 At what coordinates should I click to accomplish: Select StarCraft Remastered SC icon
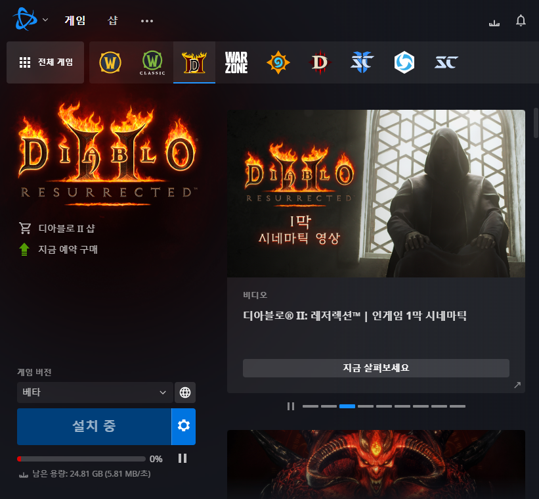(446, 62)
